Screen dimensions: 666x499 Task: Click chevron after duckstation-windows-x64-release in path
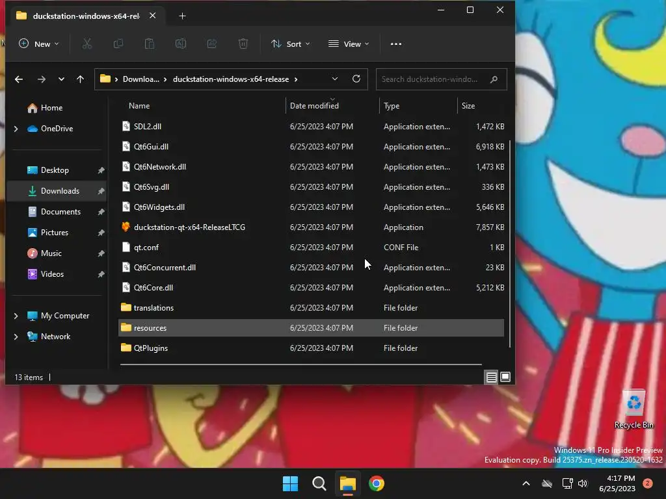(296, 79)
